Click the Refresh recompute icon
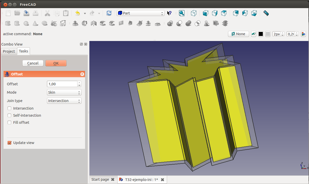The width and height of the screenshot is (309, 184). 109,13
